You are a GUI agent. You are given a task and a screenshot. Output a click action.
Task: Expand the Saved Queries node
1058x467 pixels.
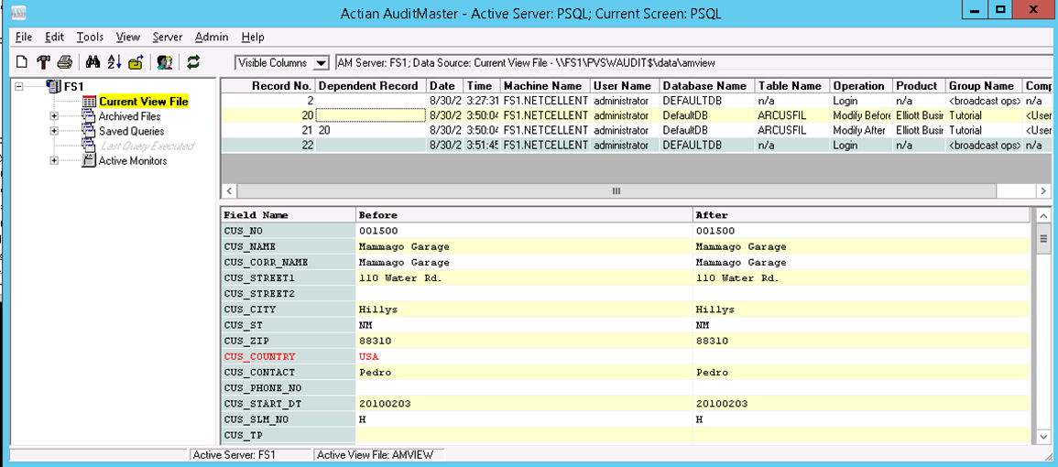(54, 131)
